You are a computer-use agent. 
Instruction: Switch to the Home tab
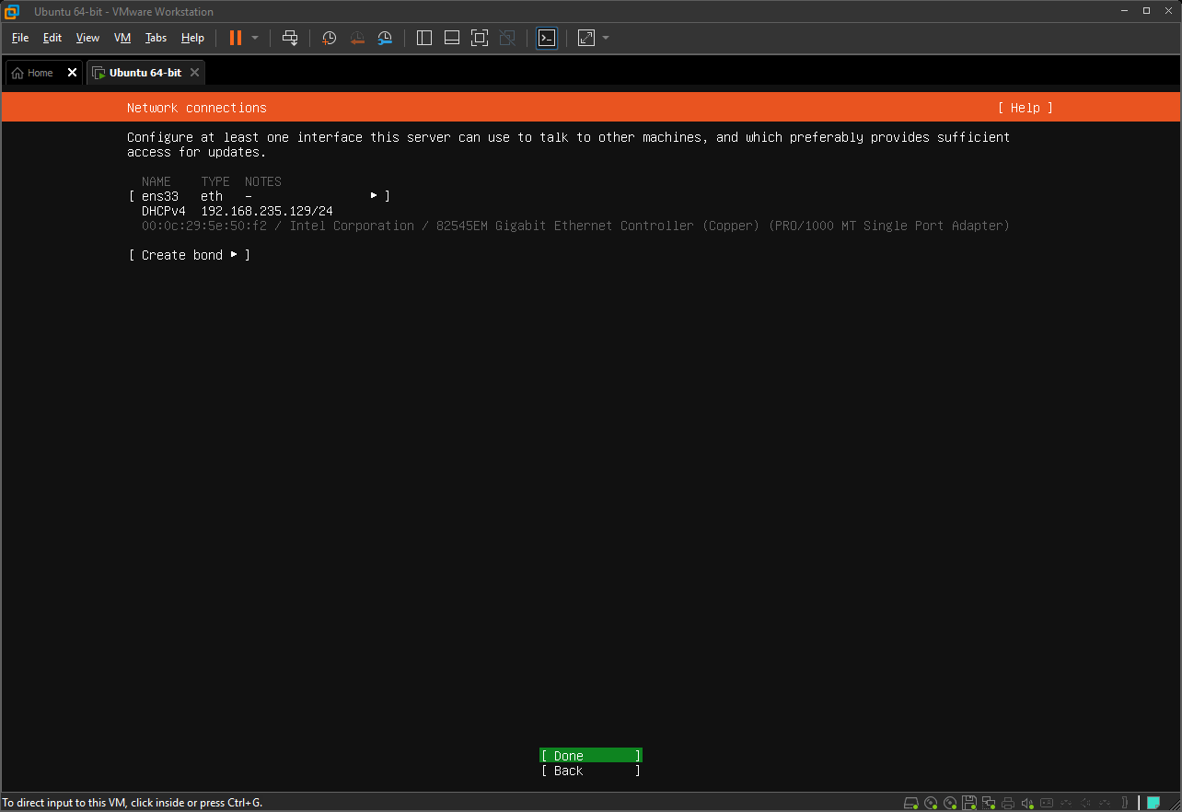pyautogui.click(x=33, y=73)
